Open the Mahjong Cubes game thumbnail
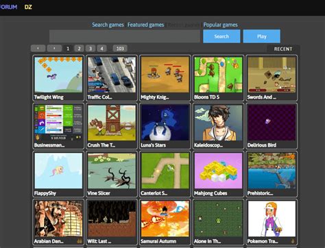This screenshot has width=325, height=248. point(218,171)
